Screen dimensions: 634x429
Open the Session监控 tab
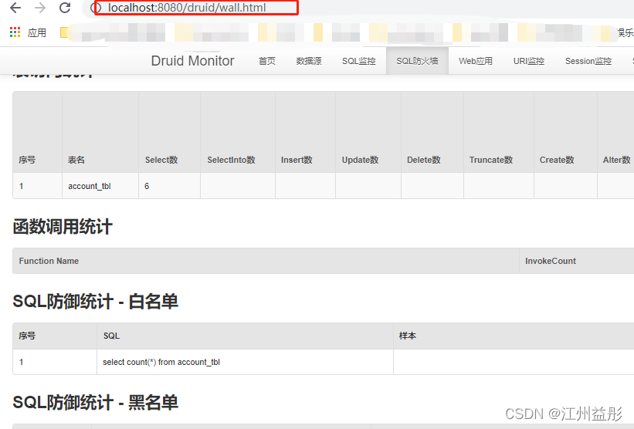pos(588,61)
